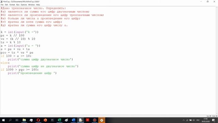Switch to Word in the taskbar
218x123 pixels.
pyautogui.click(x=74, y=120)
